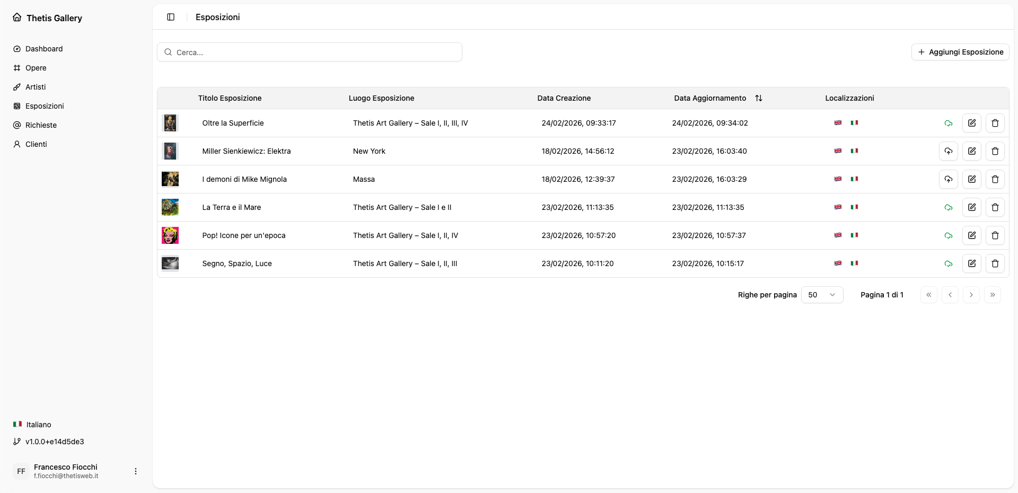Click the Cerca search field
Image resolution: width=1018 pixels, height=493 pixels.
(x=310, y=52)
